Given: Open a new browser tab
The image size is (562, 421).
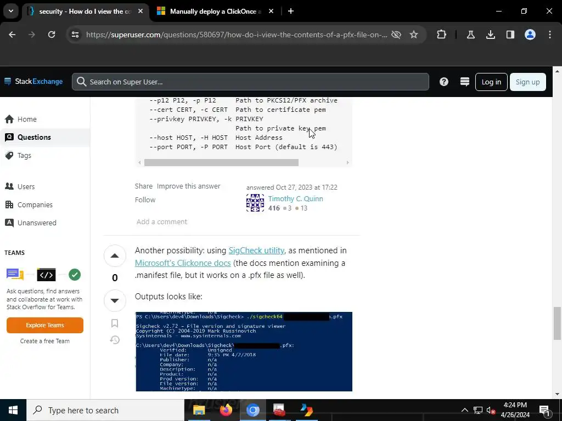Looking at the screenshot, I should [x=291, y=11].
